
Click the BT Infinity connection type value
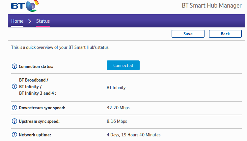click(116, 88)
